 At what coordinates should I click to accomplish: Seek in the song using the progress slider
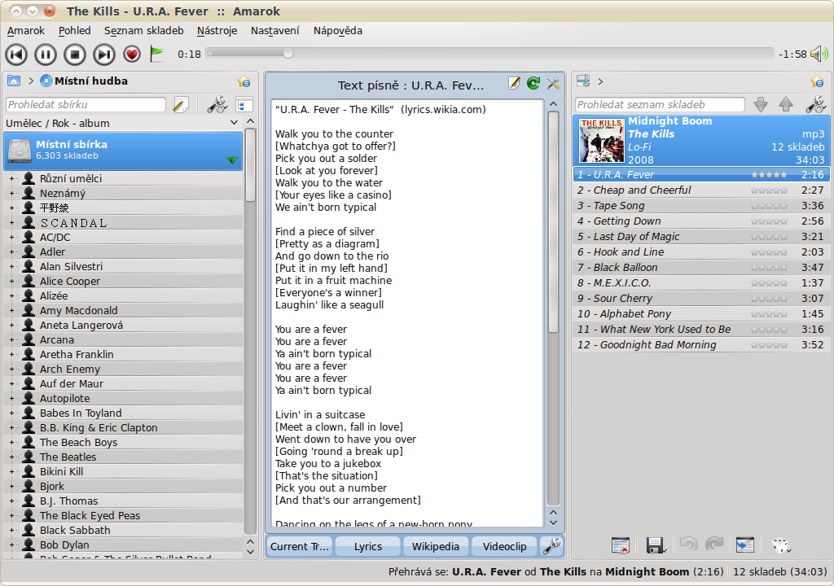coord(489,53)
